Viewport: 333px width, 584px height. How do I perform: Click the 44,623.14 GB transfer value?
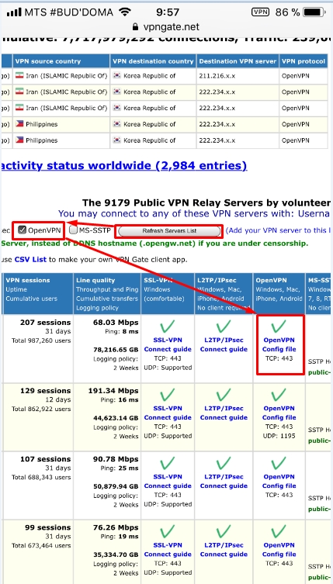pyautogui.click(x=116, y=418)
